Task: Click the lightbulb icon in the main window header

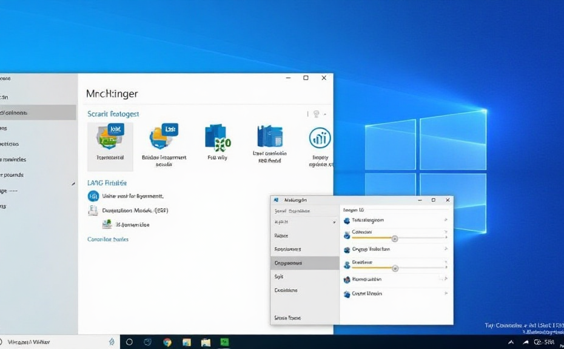Action: tap(315, 114)
